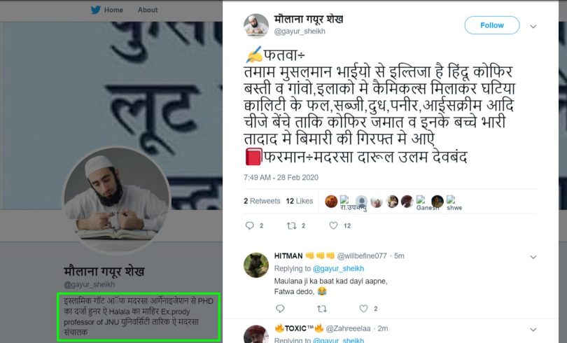
Task: Open the reply icon under main tweet
Action: click(x=249, y=225)
